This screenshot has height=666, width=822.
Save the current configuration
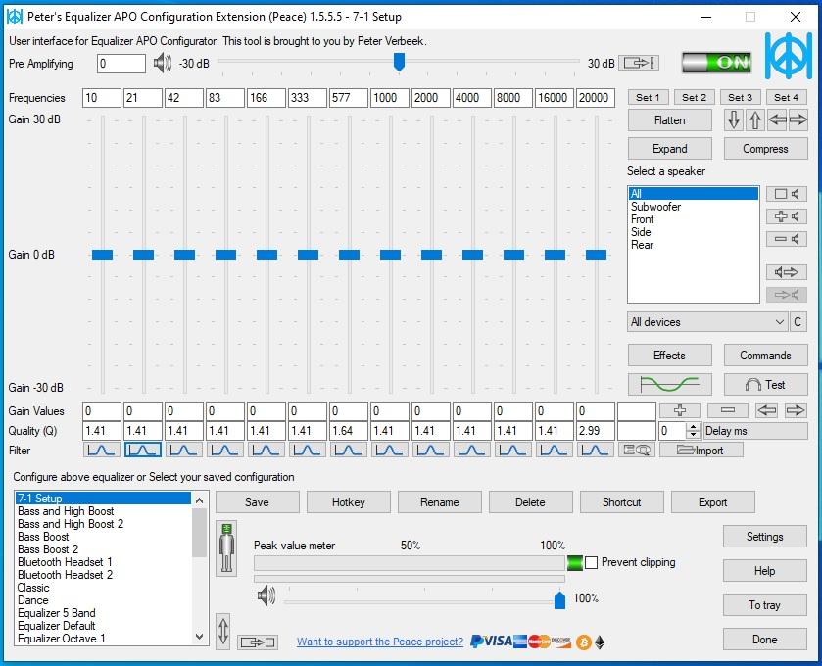[257, 502]
